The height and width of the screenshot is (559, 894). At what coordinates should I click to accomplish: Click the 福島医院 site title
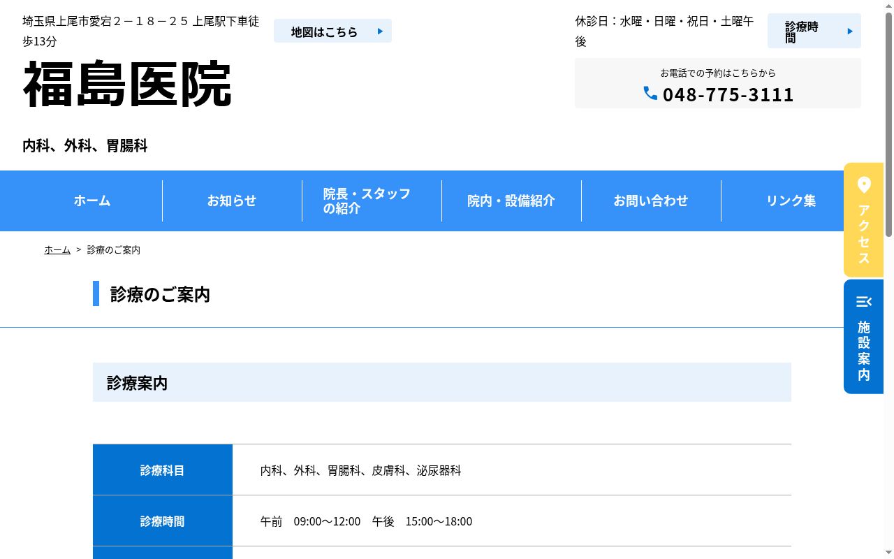[127, 85]
